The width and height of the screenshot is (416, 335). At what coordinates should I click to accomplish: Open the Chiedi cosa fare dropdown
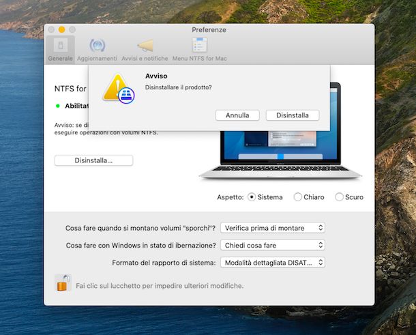point(273,245)
